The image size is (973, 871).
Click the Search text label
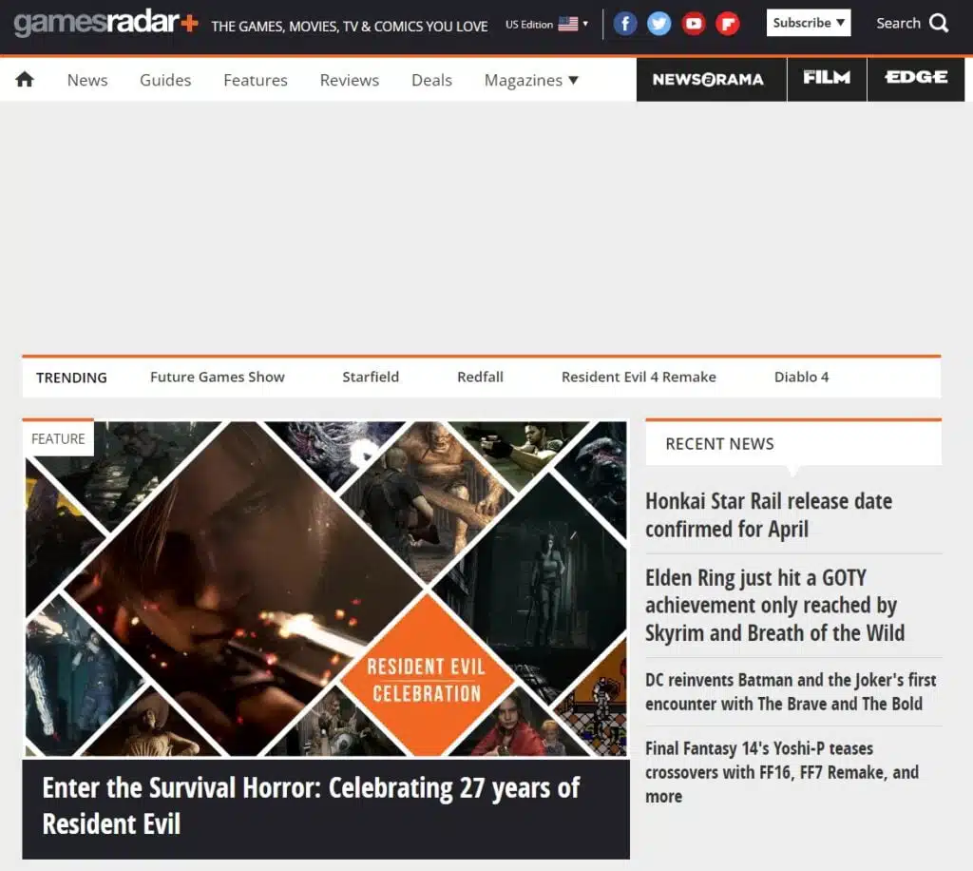898,24
